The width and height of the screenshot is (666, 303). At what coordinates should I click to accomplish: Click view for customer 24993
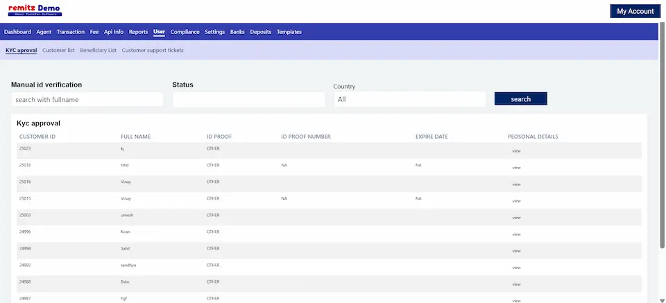click(516, 268)
